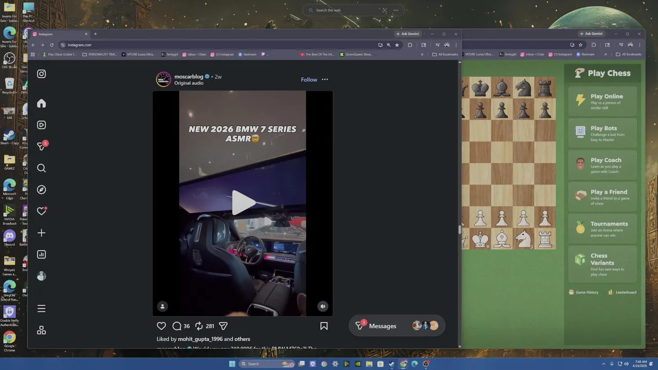The height and width of the screenshot is (370, 658).
Task: Open the zoom magnifier in the address bar
Action: 389,45
